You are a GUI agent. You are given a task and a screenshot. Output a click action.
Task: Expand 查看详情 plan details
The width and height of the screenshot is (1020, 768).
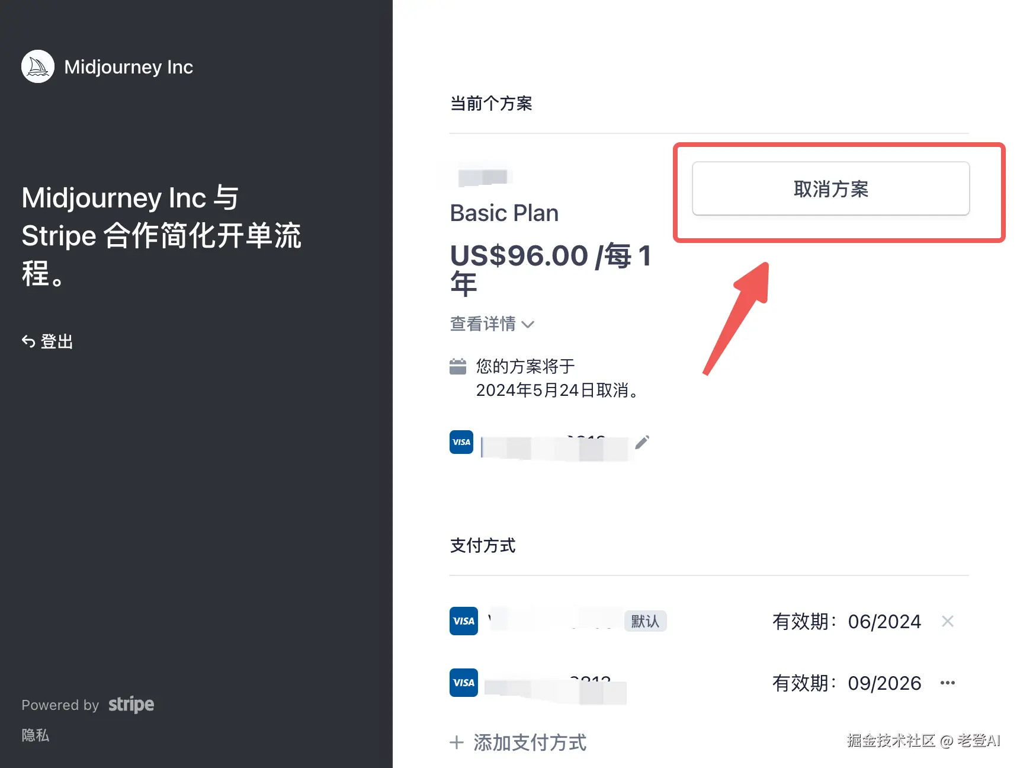pos(483,324)
